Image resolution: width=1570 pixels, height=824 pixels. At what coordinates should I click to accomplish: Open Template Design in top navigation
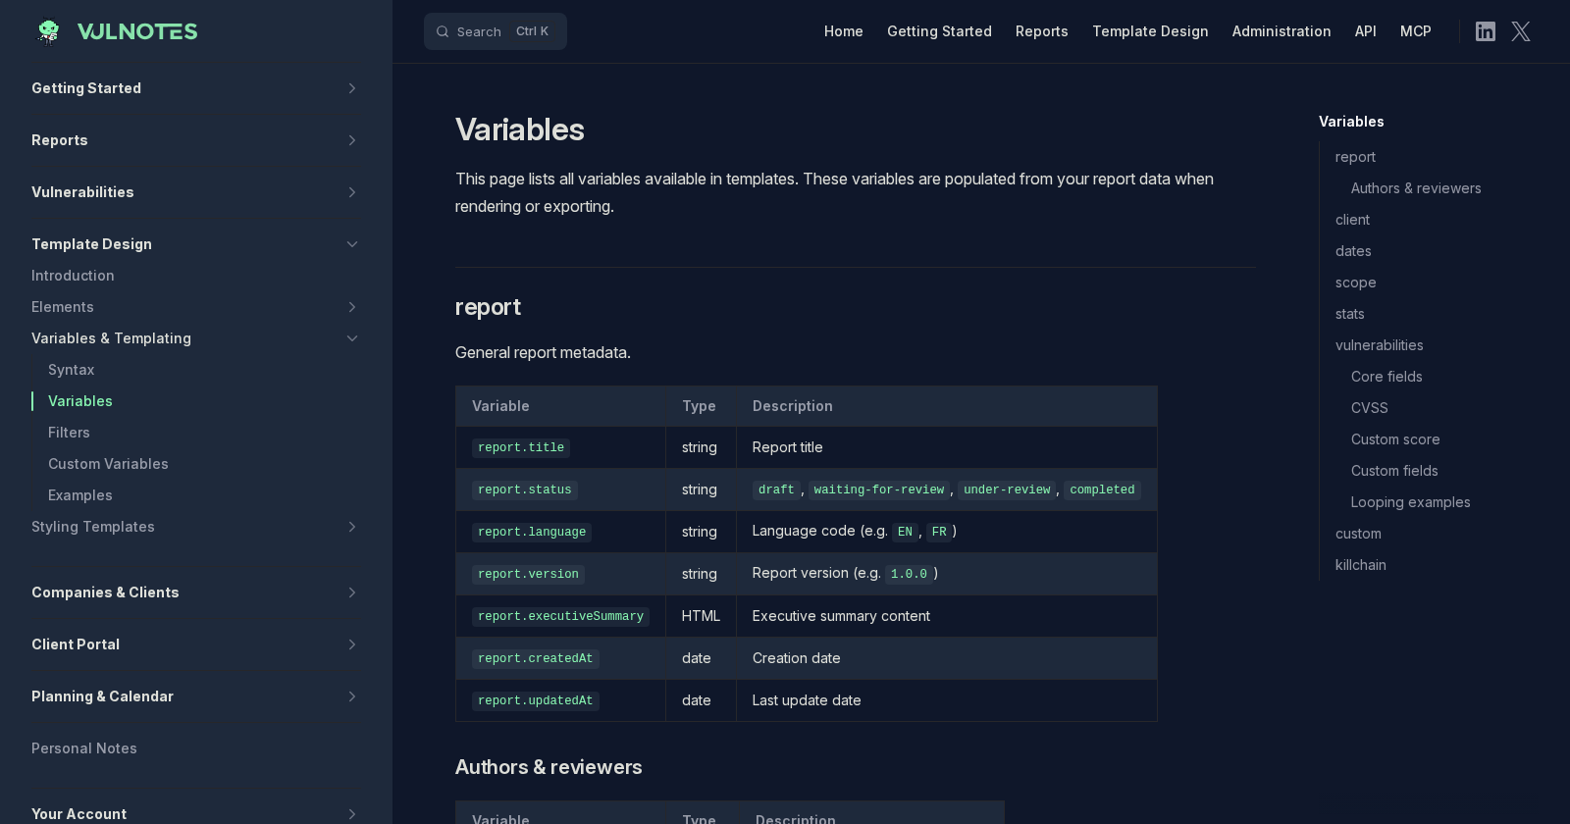pyautogui.click(x=1150, y=31)
